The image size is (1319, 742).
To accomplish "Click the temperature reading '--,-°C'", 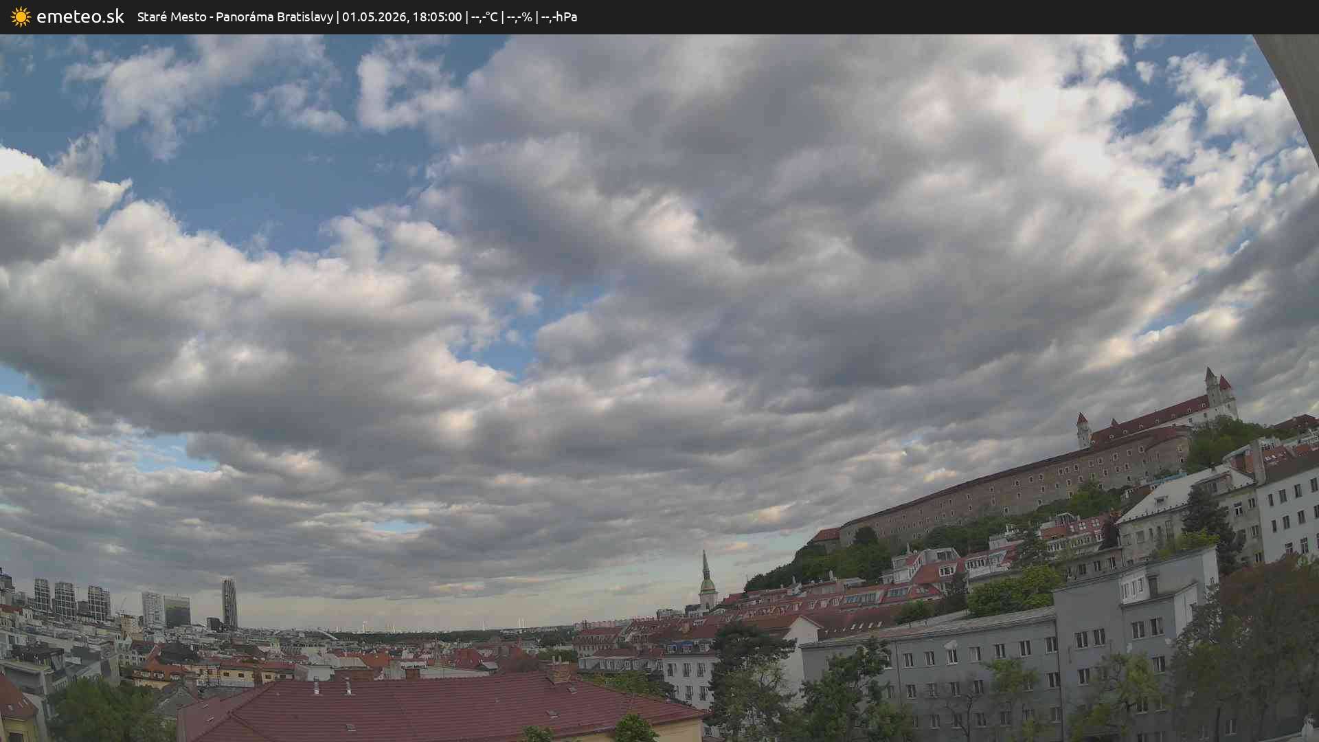I will tap(484, 17).
